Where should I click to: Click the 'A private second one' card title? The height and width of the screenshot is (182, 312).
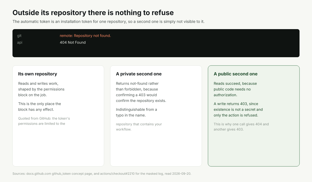click(139, 74)
